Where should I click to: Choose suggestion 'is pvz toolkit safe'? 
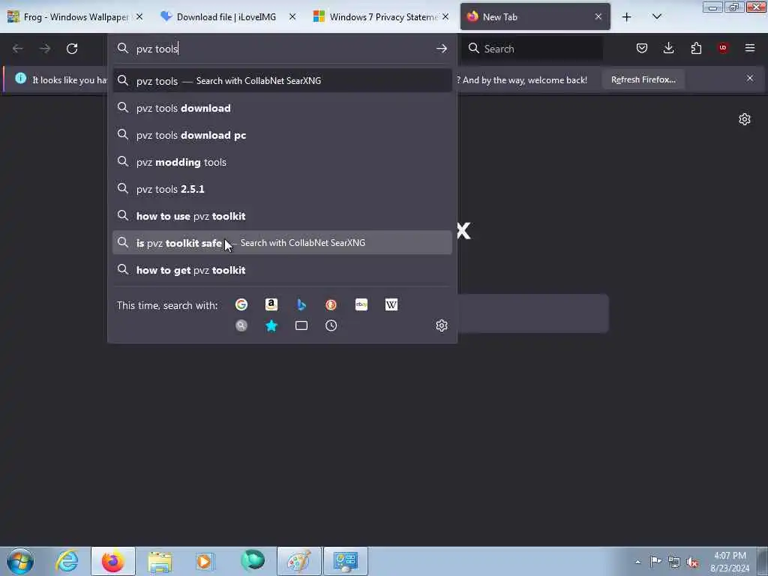click(282, 242)
